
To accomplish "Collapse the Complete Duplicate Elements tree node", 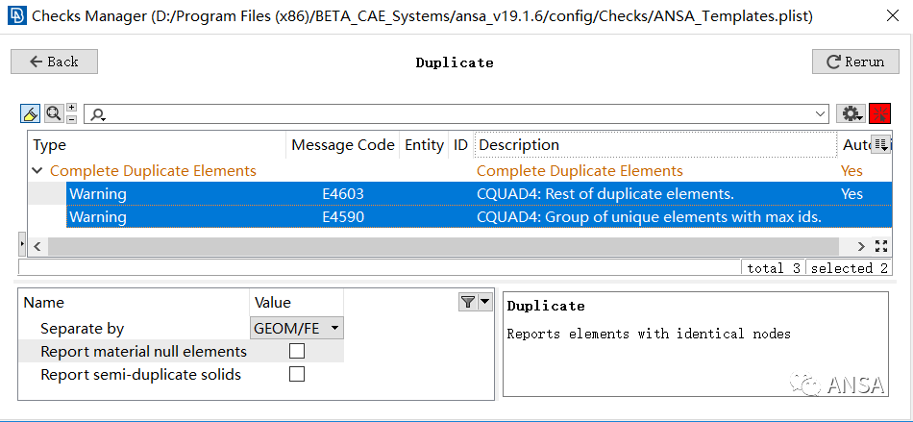I will tap(37, 171).
